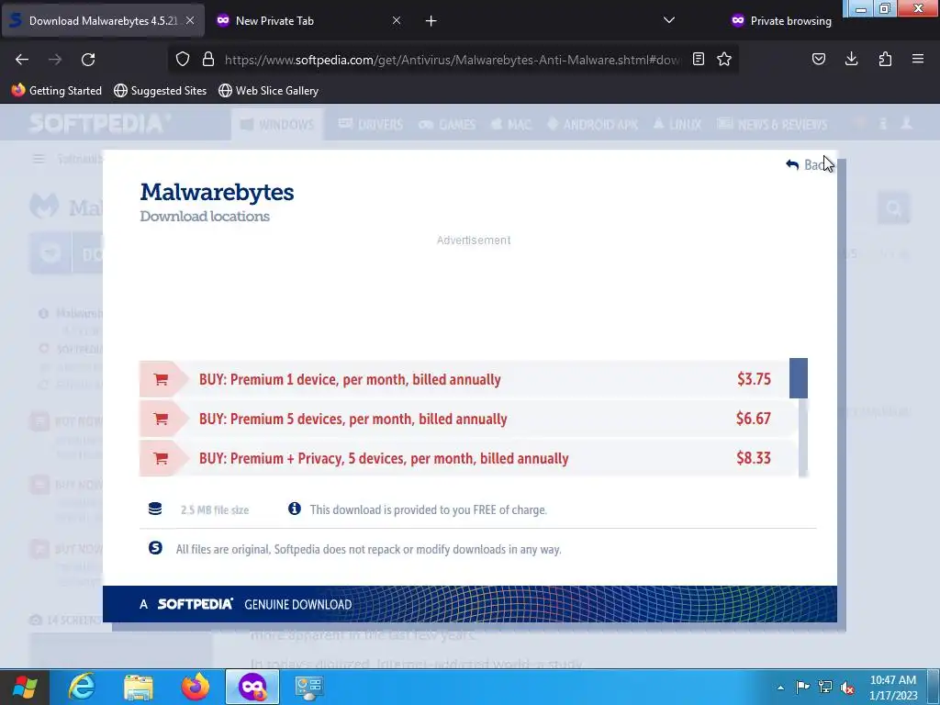Click Firefox private browsing taskbar icon
This screenshot has width=940, height=705.
pyautogui.click(x=252, y=687)
